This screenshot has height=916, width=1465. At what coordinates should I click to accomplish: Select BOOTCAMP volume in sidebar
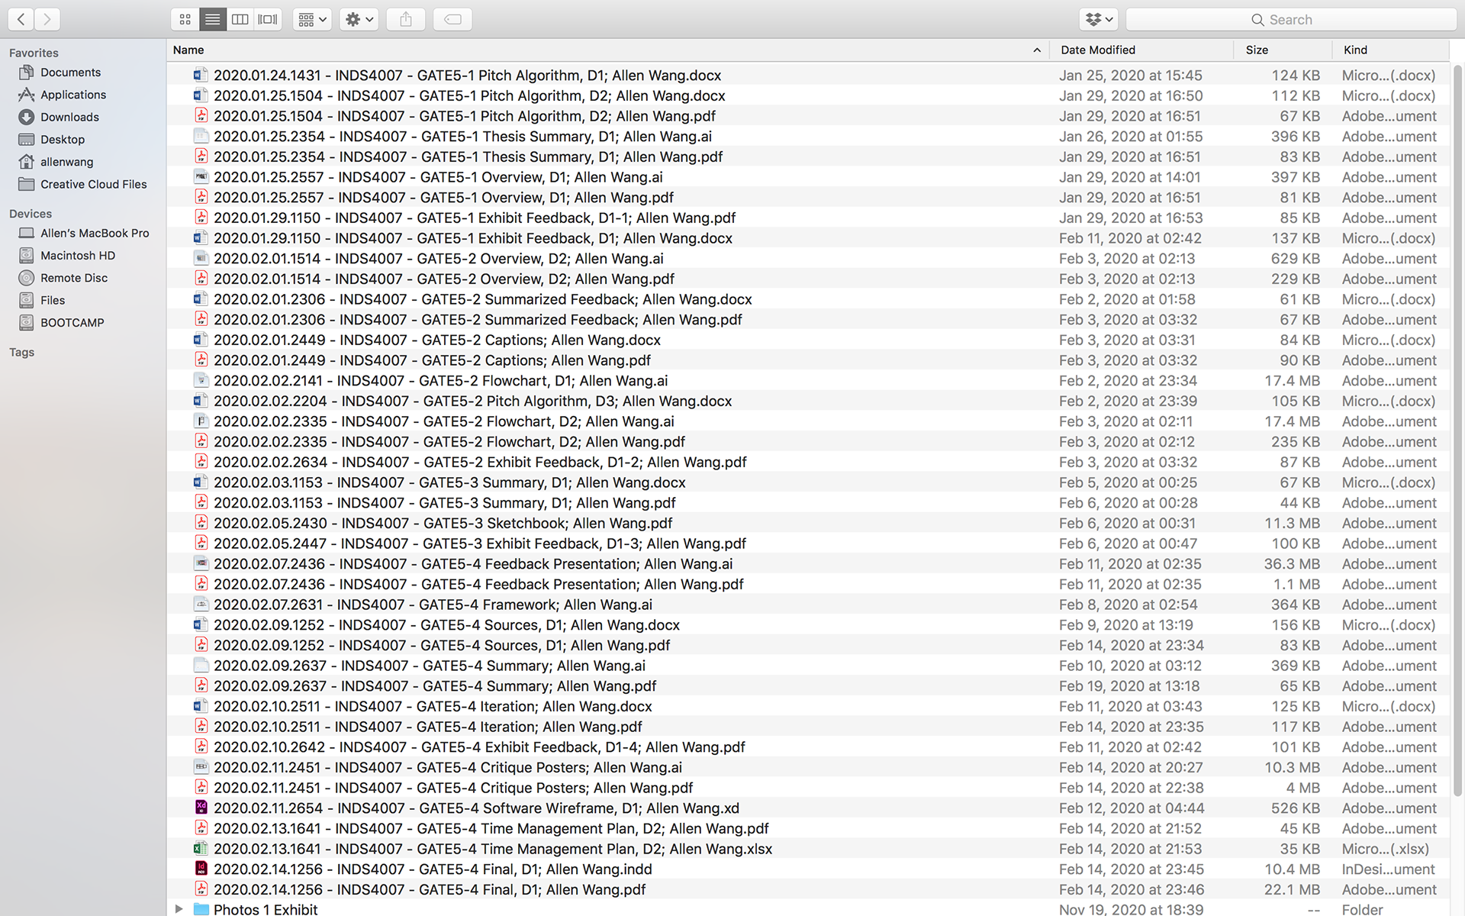click(x=72, y=322)
